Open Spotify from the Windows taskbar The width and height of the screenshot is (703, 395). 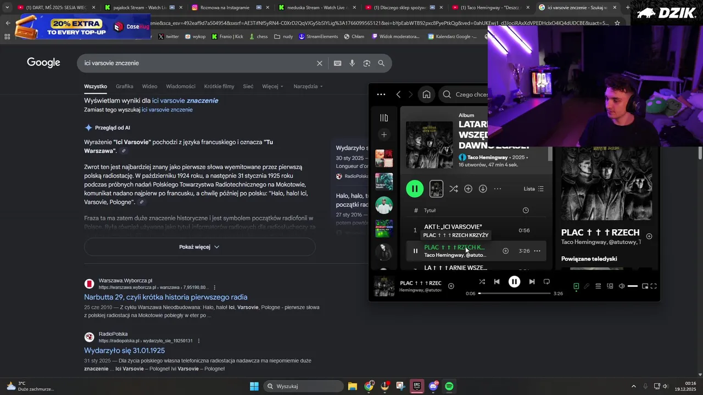(449, 386)
